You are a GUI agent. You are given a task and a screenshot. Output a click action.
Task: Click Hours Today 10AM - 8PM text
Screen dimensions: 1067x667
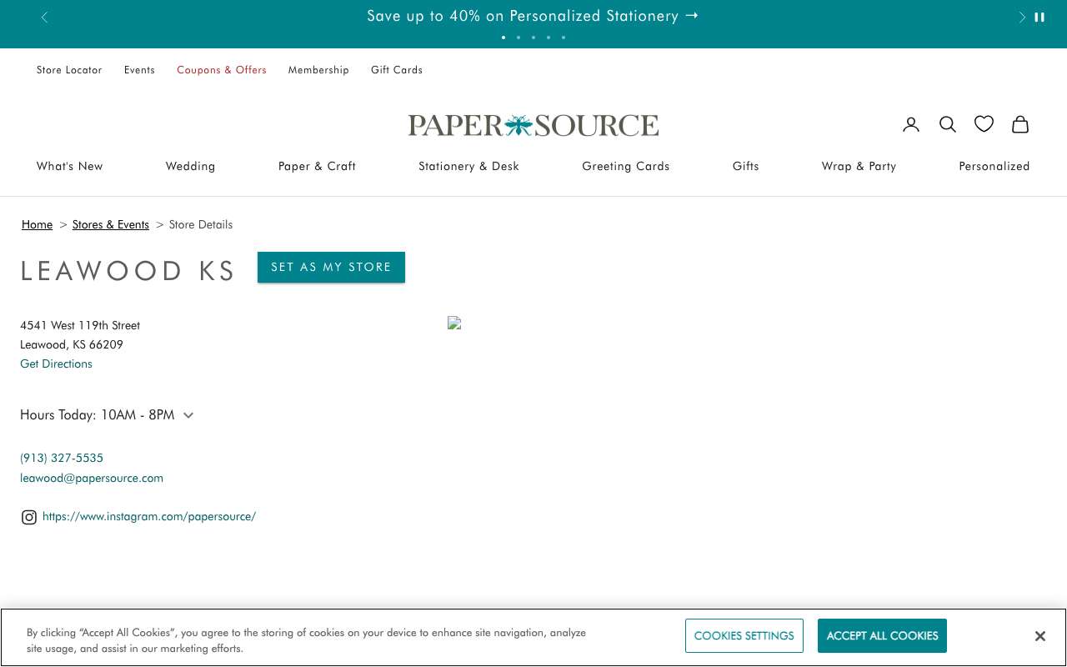coord(98,415)
